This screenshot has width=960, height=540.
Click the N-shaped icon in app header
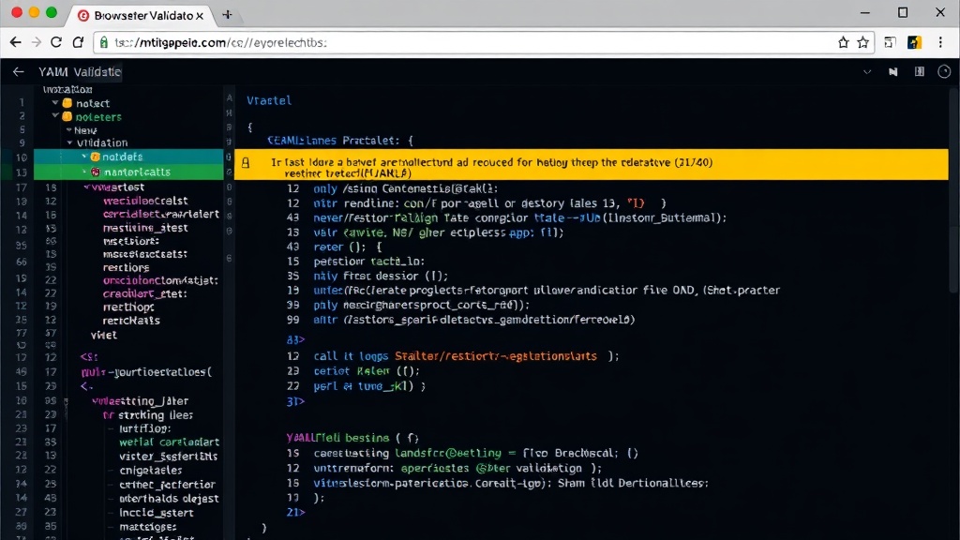click(893, 71)
